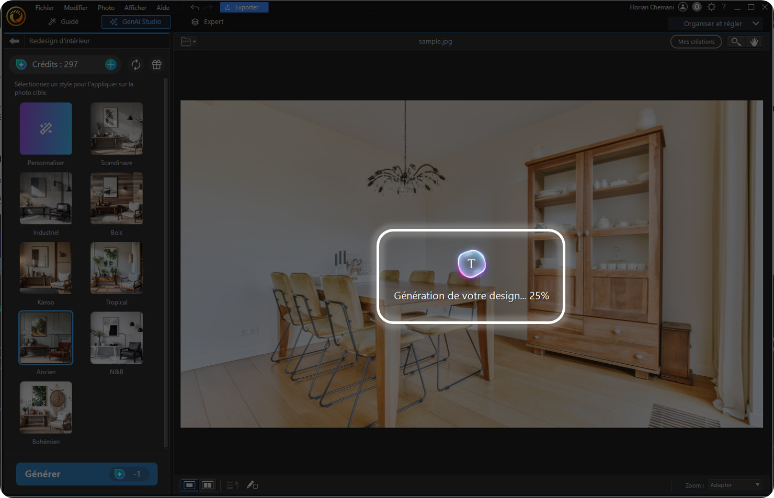Switch to split before/after view

pos(208,485)
